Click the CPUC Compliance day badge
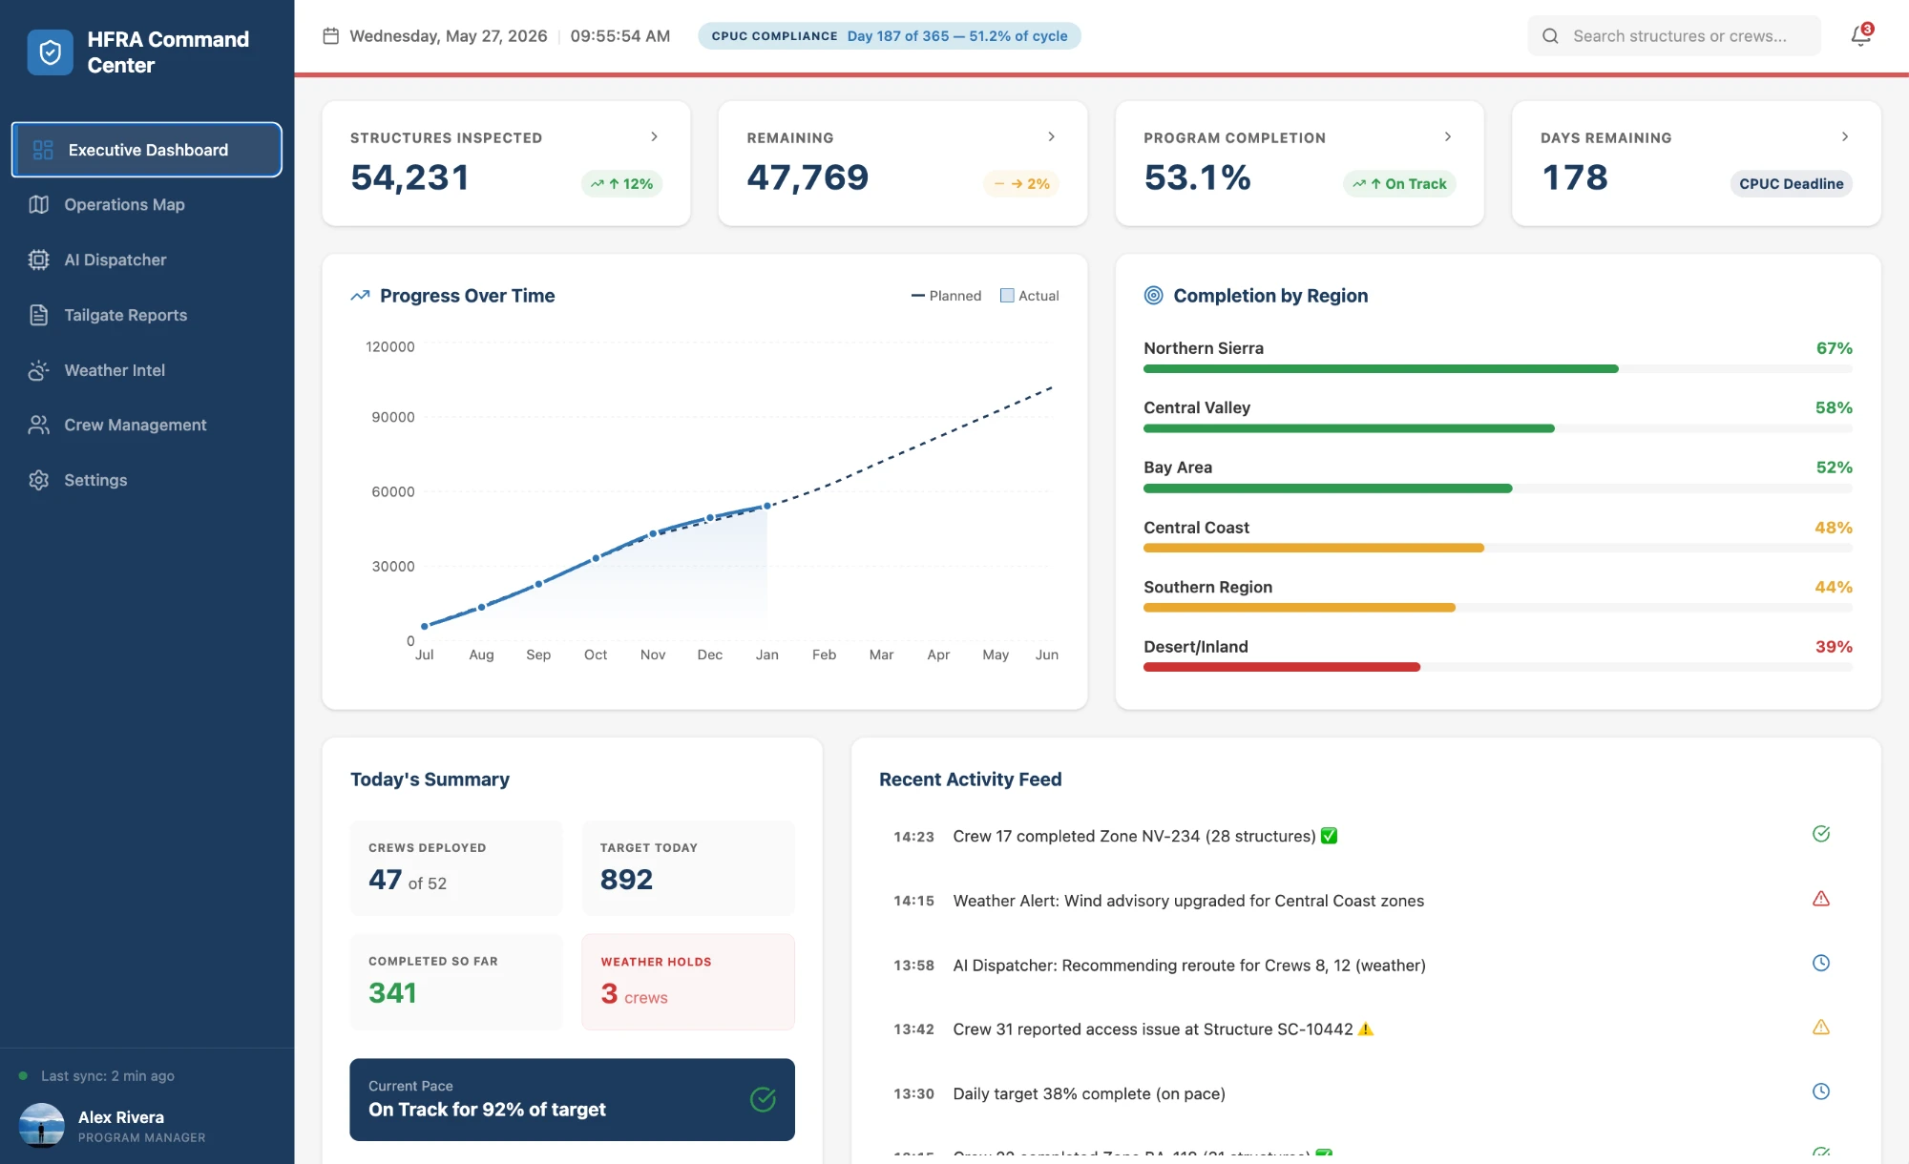1909x1164 pixels. tap(890, 35)
